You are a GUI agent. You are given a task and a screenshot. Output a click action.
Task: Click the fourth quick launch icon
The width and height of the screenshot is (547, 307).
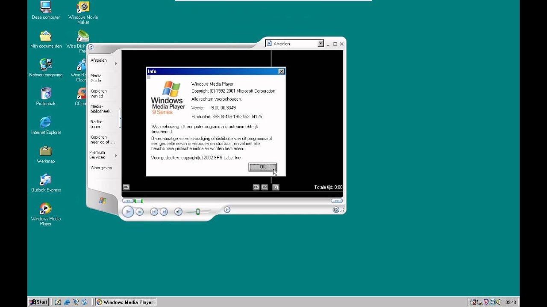tap(85, 302)
